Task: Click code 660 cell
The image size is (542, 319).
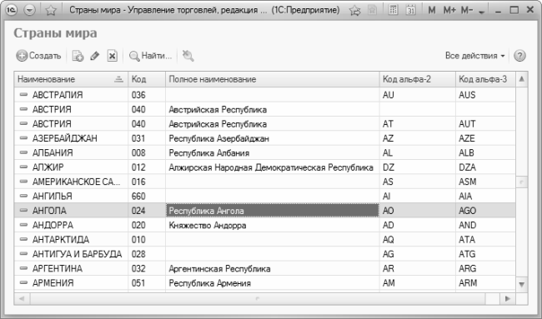Action: (x=147, y=196)
